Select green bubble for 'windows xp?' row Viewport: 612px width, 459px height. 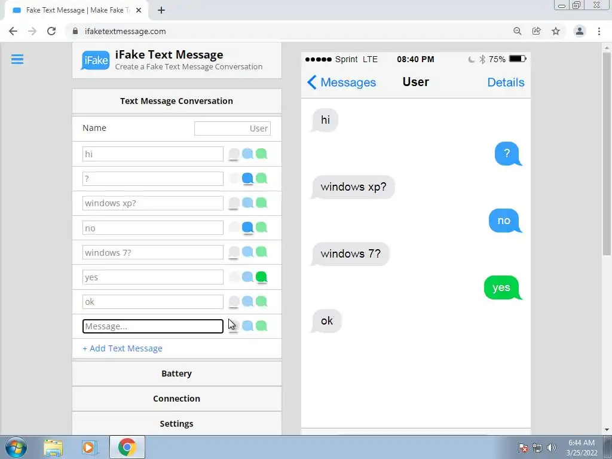tap(262, 203)
